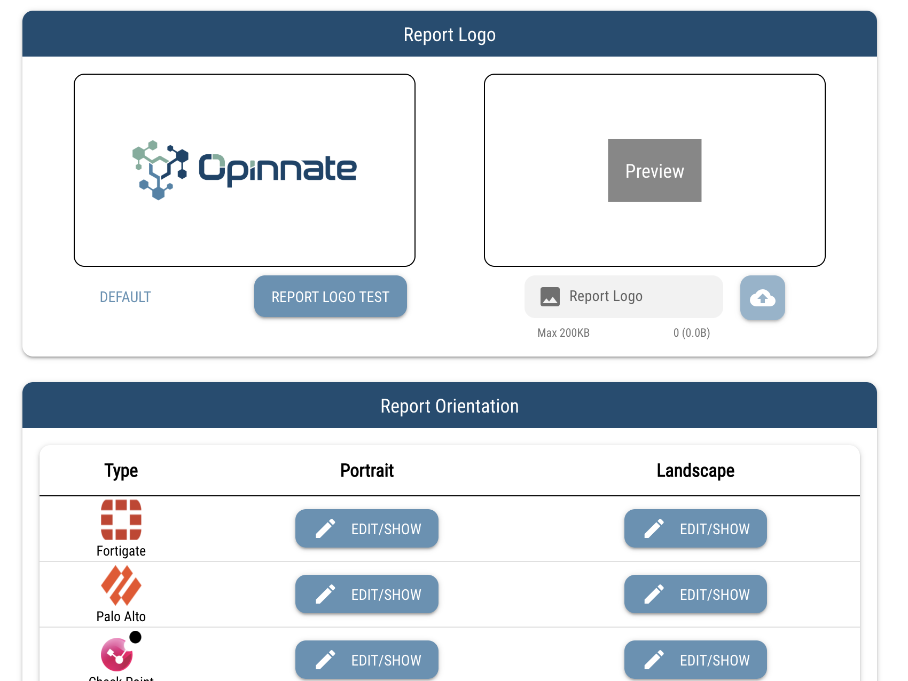Click the Type column header
Screen dimensions: 908x681
[x=121, y=470]
